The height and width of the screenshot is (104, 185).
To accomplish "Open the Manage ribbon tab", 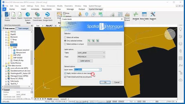I will [x=70, y=9].
